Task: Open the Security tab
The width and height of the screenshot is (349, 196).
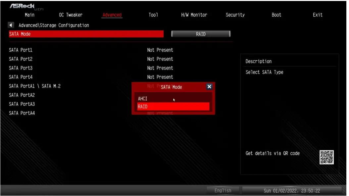Action: coord(235,15)
